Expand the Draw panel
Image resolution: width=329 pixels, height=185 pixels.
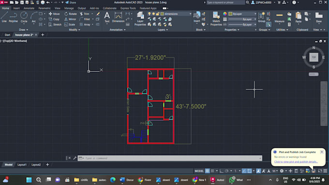pos(23,30)
